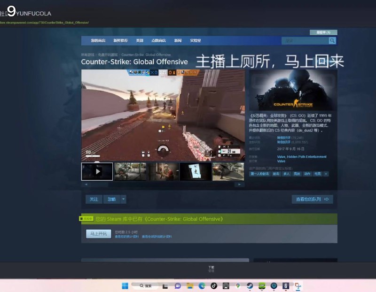
Task: Open the 类别 categories menu
Action: (140, 40)
